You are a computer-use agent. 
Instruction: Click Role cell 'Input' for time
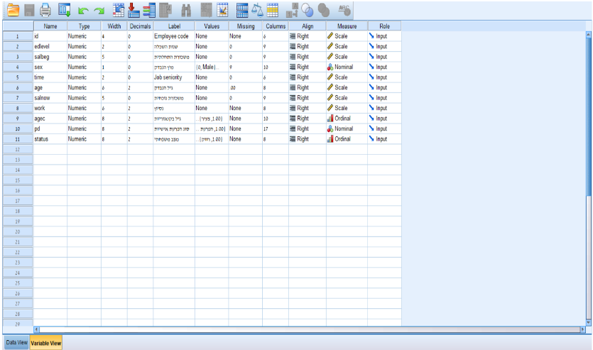(x=384, y=77)
